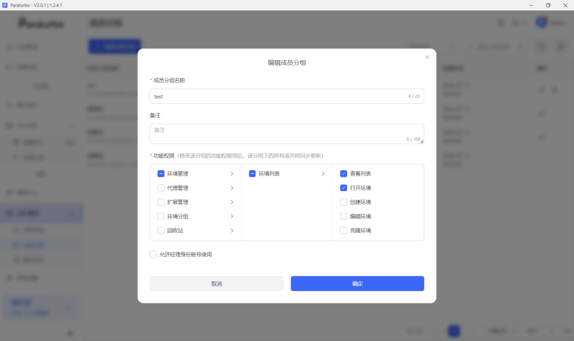
Task: Confirm with the 确定 button
Action: click(x=357, y=283)
